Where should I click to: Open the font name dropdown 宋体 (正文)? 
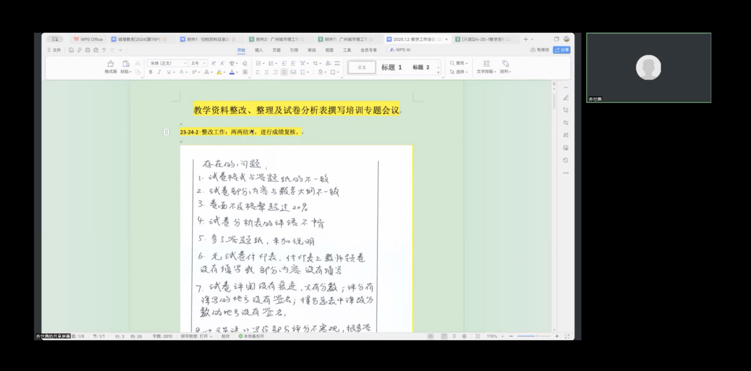[x=167, y=63]
